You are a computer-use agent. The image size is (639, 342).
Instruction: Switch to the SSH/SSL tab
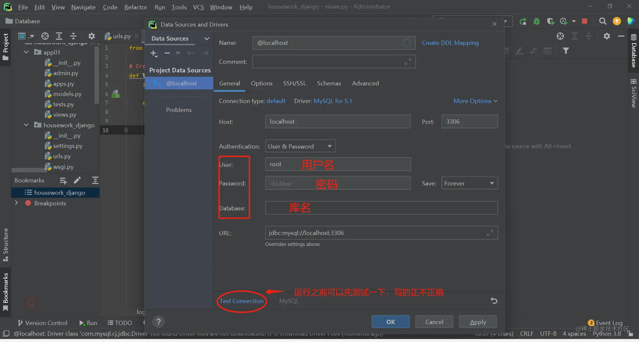pos(295,83)
